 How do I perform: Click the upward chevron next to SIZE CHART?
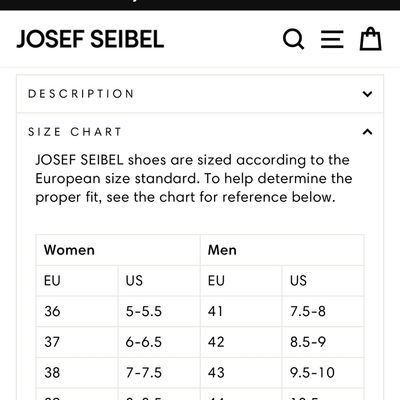[x=366, y=132]
